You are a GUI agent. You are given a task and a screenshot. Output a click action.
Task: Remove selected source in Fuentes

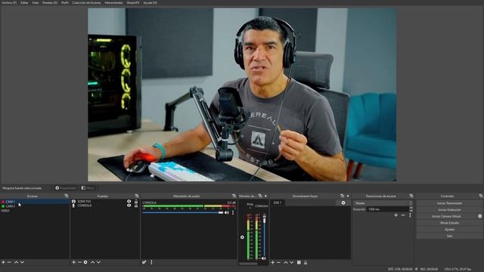(x=79, y=262)
